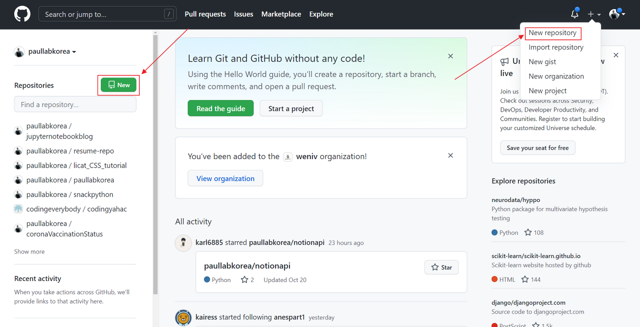Click the slash shortcut icon in search
Viewport: 640px width, 327px height.
(x=169, y=14)
